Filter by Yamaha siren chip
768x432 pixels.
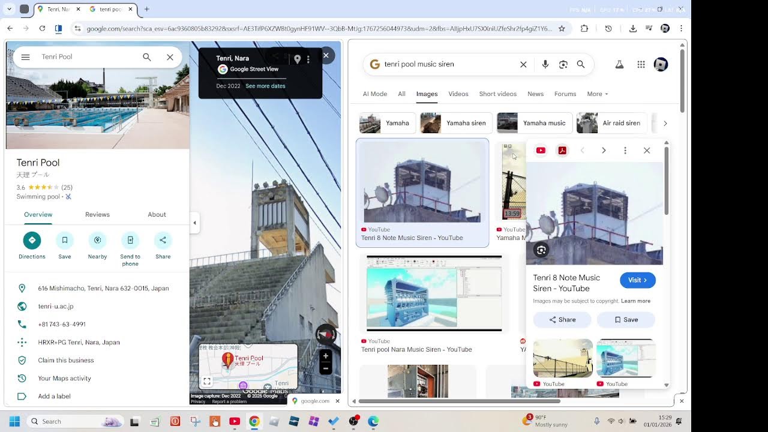tap(456, 123)
